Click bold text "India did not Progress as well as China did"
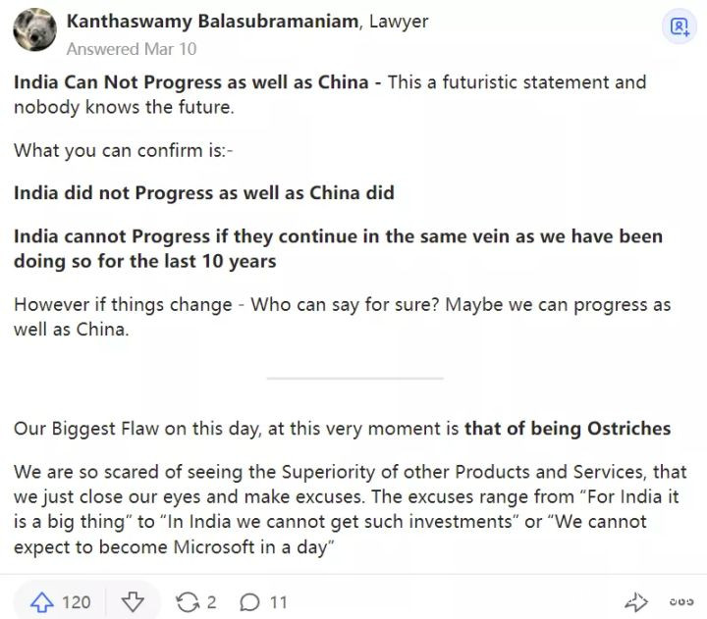This screenshot has width=707, height=619. 203,192
